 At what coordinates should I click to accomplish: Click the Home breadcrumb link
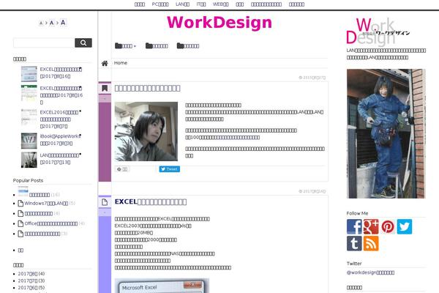[x=121, y=63]
